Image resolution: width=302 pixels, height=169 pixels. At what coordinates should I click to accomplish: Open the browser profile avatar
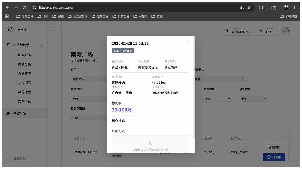[286, 7]
